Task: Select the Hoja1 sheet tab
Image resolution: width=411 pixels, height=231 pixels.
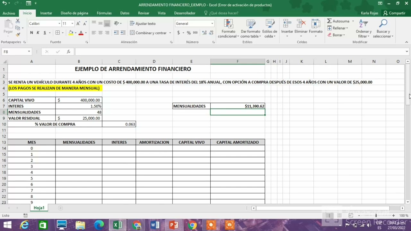Action: click(x=39, y=208)
